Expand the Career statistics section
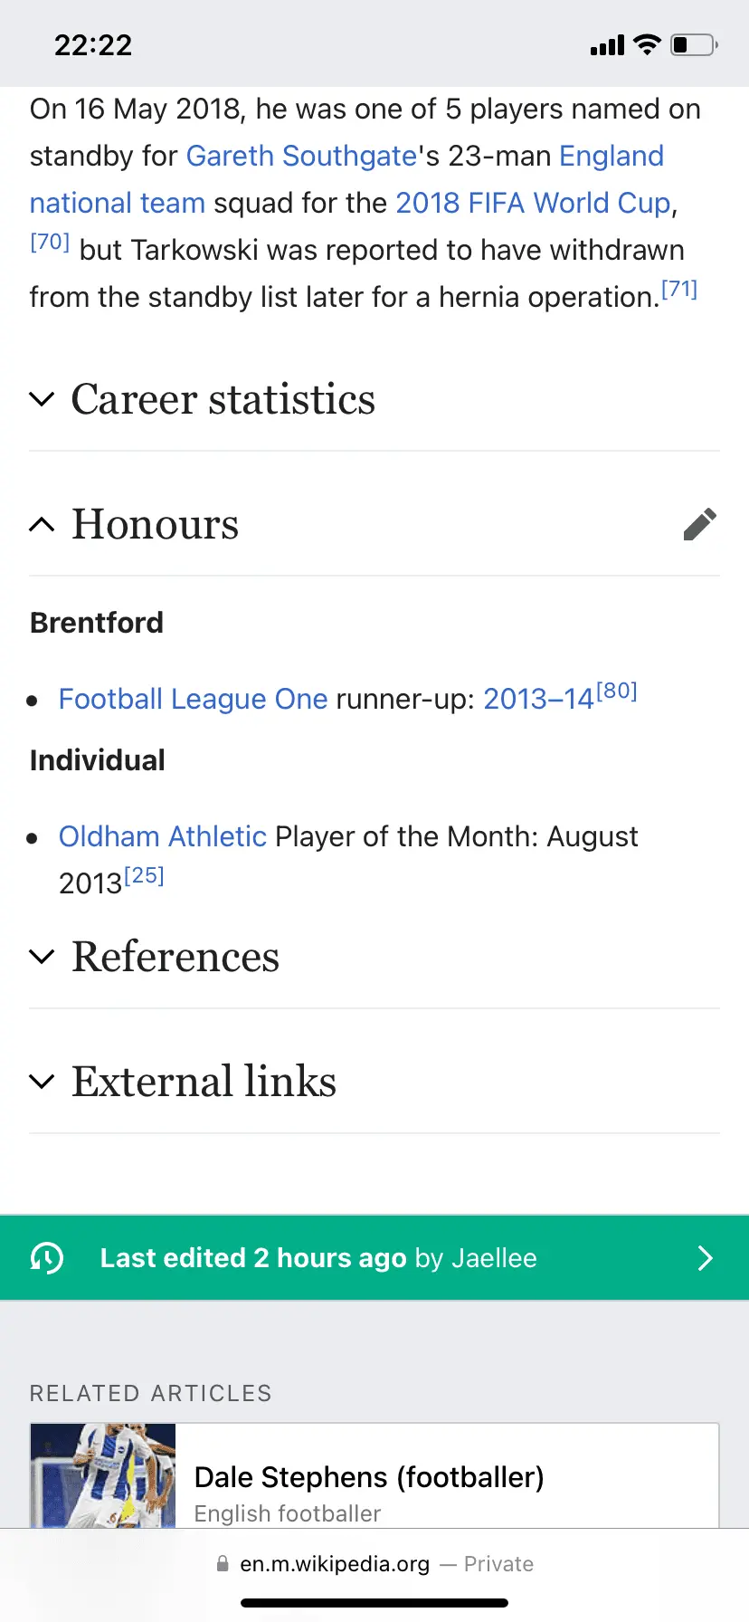The width and height of the screenshot is (749, 1622). [x=223, y=399]
